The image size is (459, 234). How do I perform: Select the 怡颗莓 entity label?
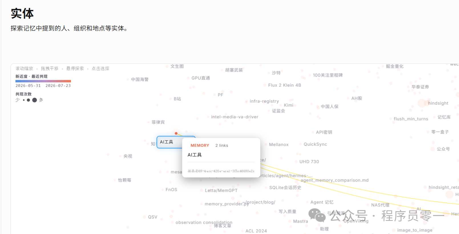pyautogui.click(x=124, y=180)
